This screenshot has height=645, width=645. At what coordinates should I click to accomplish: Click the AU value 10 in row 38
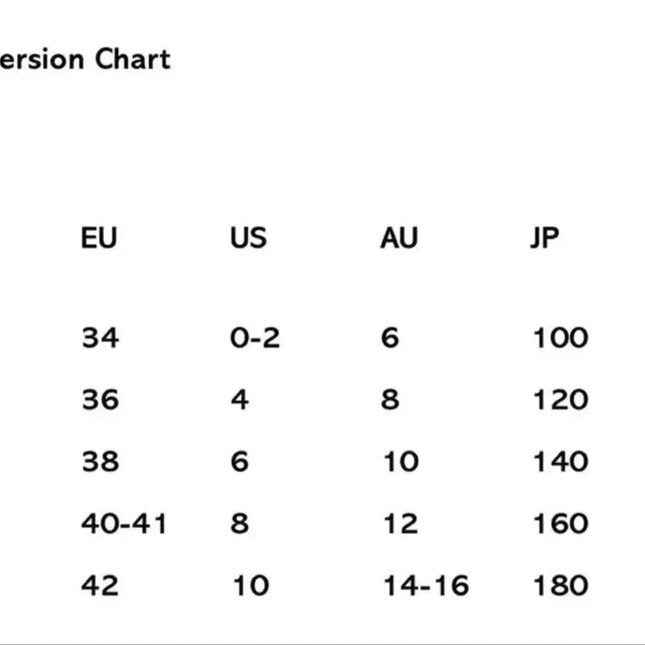400,461
